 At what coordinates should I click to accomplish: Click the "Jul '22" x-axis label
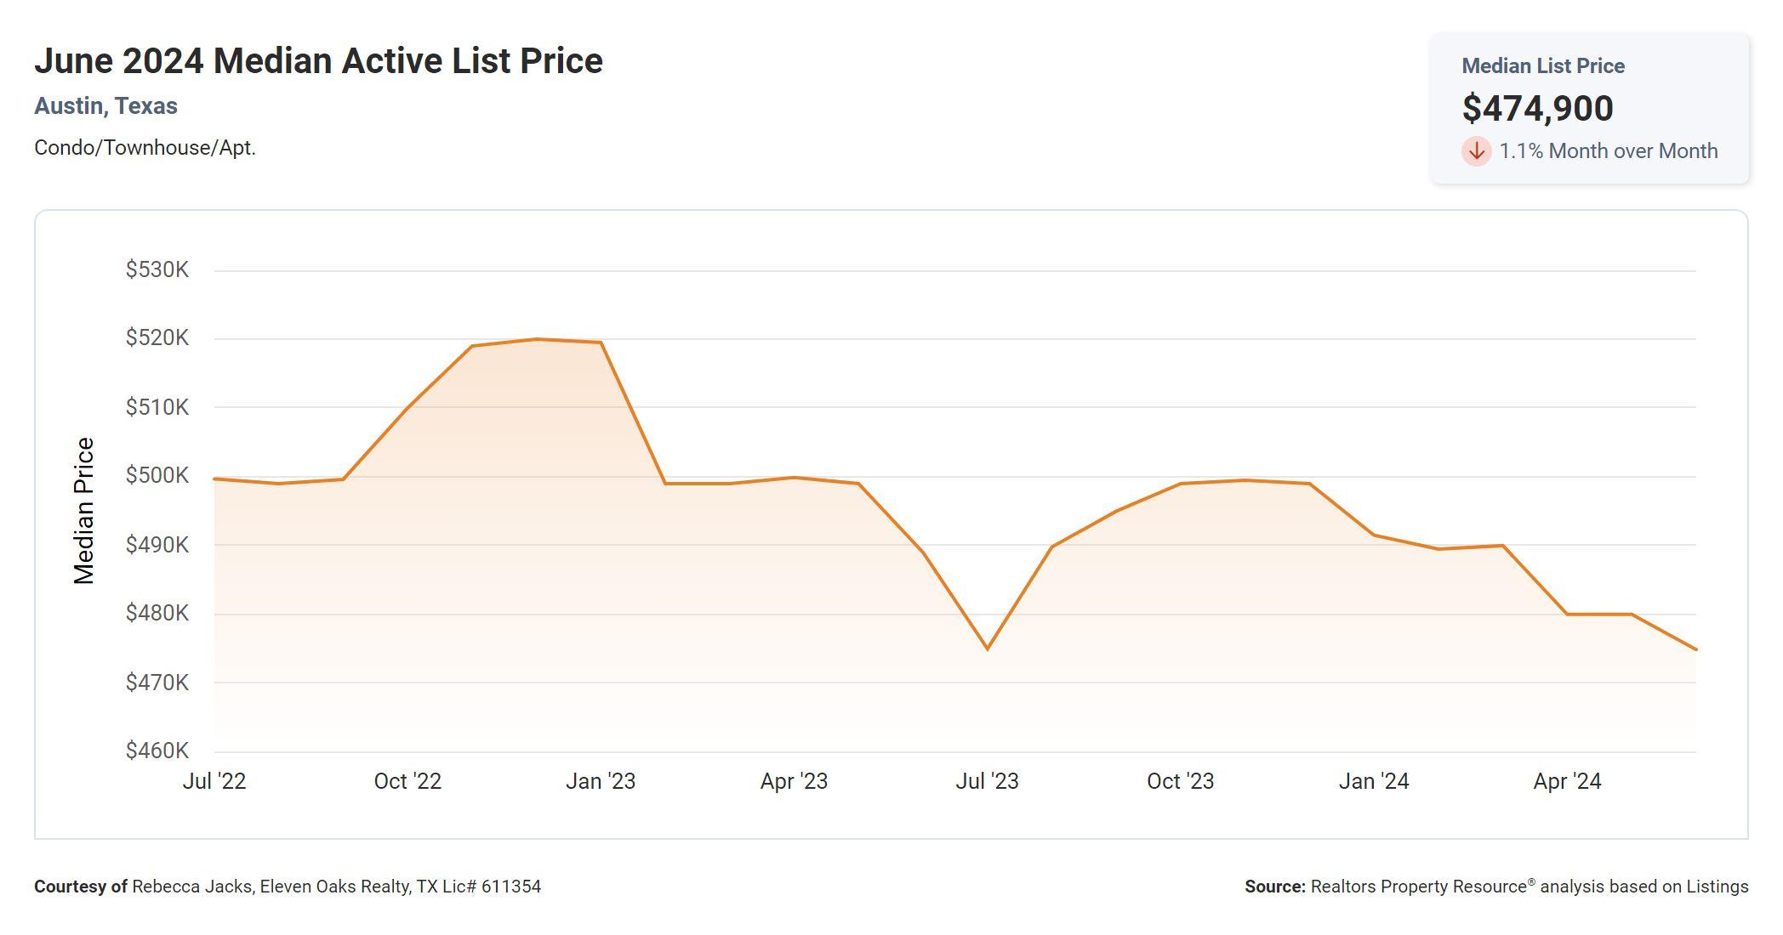point(214,781)
